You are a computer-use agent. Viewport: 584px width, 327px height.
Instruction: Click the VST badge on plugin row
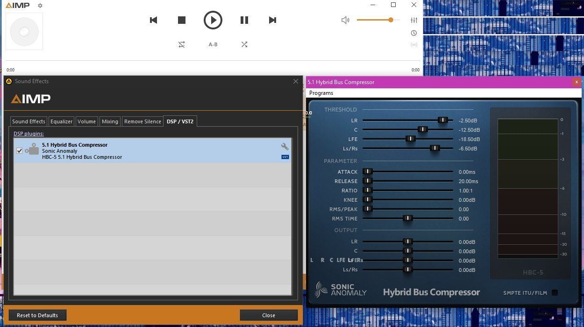pos(285,157)
